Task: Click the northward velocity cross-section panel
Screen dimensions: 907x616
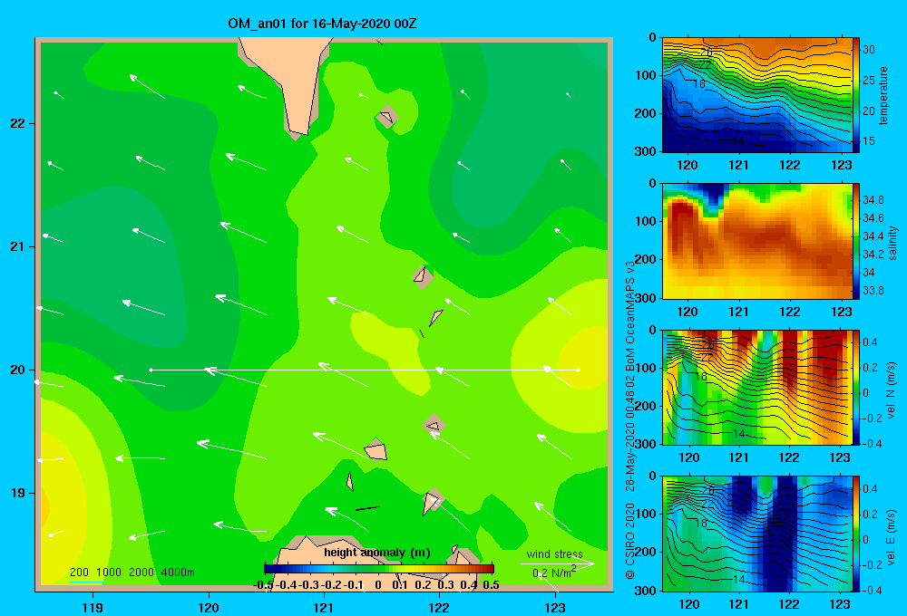Action: click(757, 387)
